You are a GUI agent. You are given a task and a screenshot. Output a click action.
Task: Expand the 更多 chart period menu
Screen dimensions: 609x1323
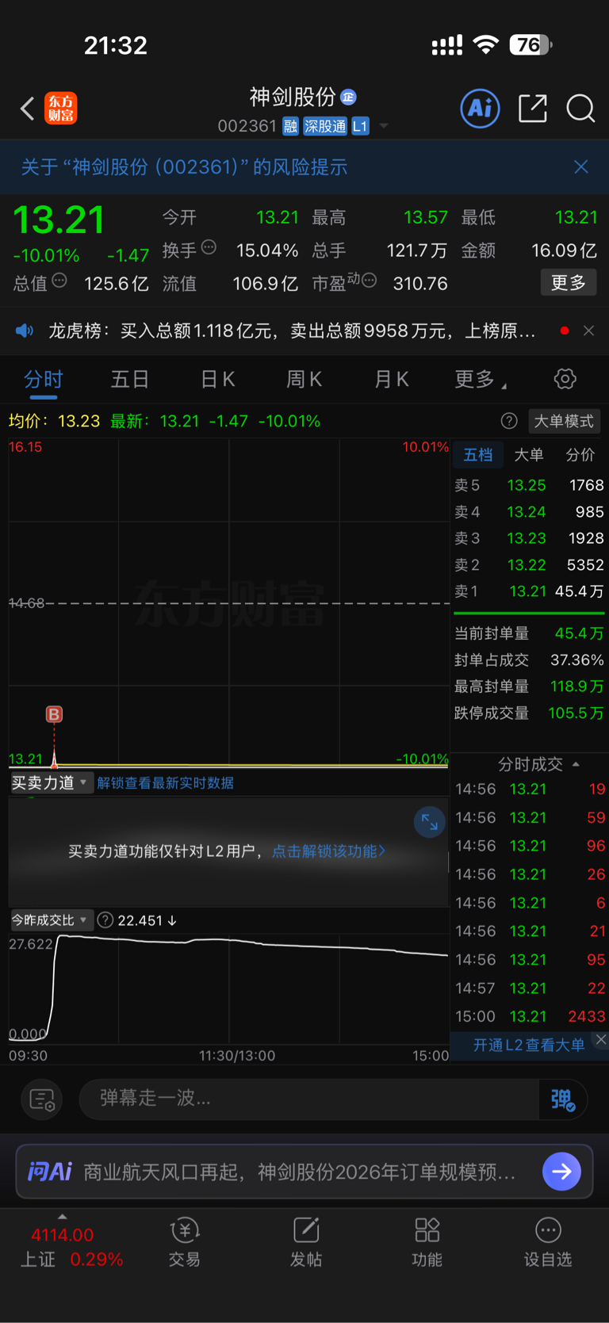[480, 380]
